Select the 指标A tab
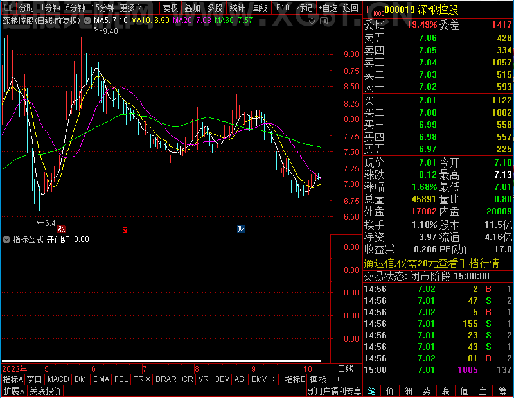 (13, 379)
